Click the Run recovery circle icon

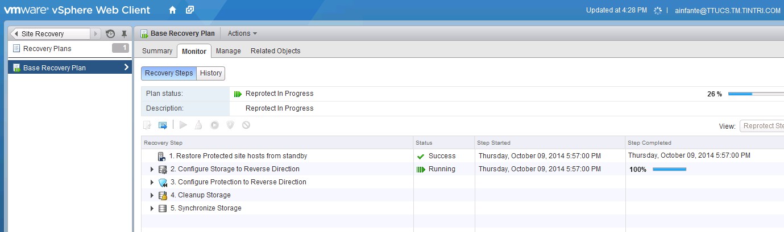pos(214,125)
